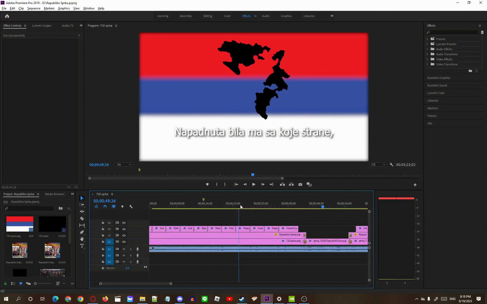Viewport: 487px width, 304px height.
Task: Mute track A1
Action: [x=124, y=249]
